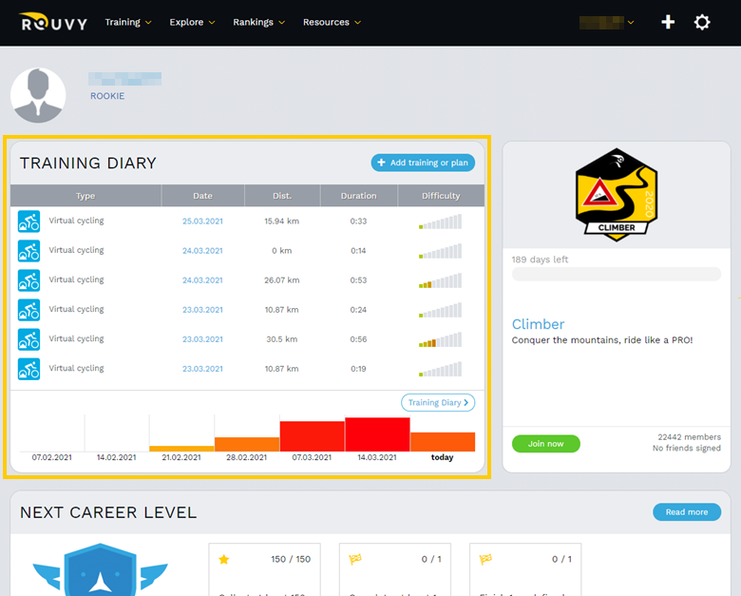Click Add training or plan button
Image resolution: width=741 pixels, height=596 pixels.
click(423, 163)
